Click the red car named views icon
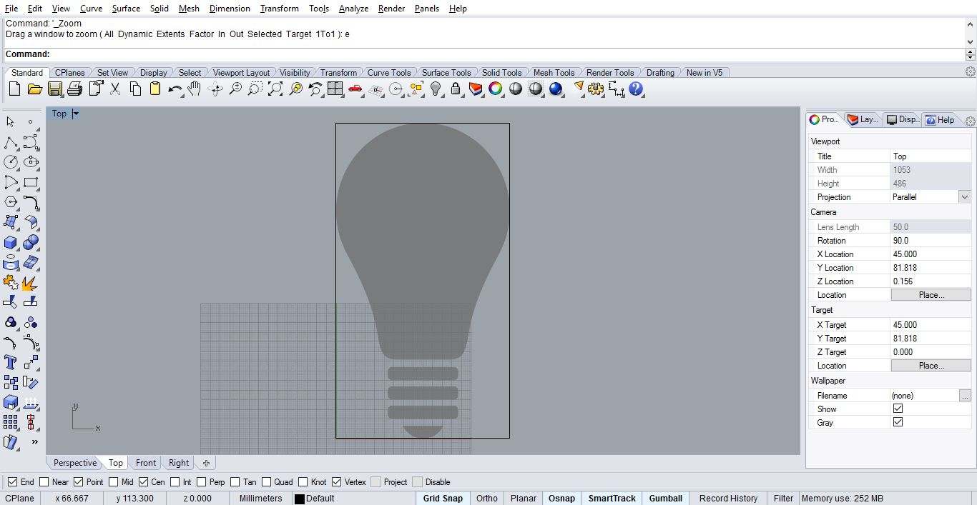Viewport: 977px width, 505px height. 355,89
